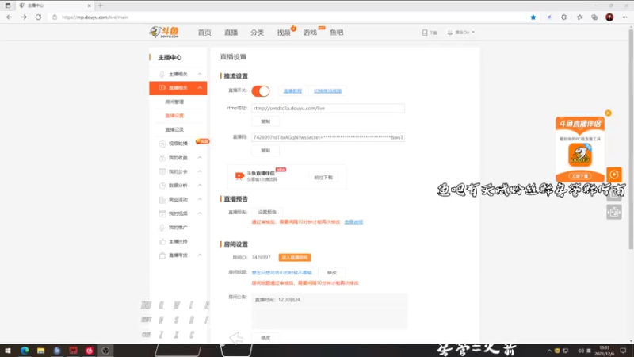
Task: Click the 我的推广 icon in sidebar
Action: 162,228
